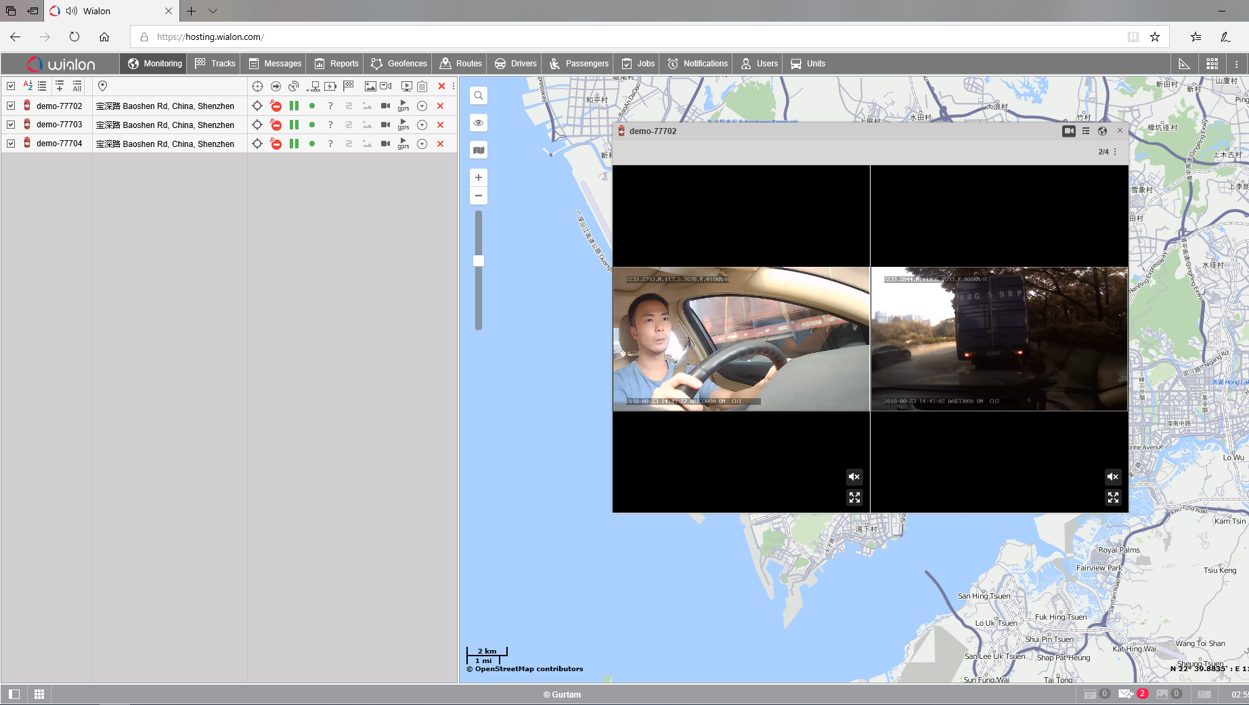Click the map search magnifier button
Screen dimensions: 1249x705
pos(479,95)
